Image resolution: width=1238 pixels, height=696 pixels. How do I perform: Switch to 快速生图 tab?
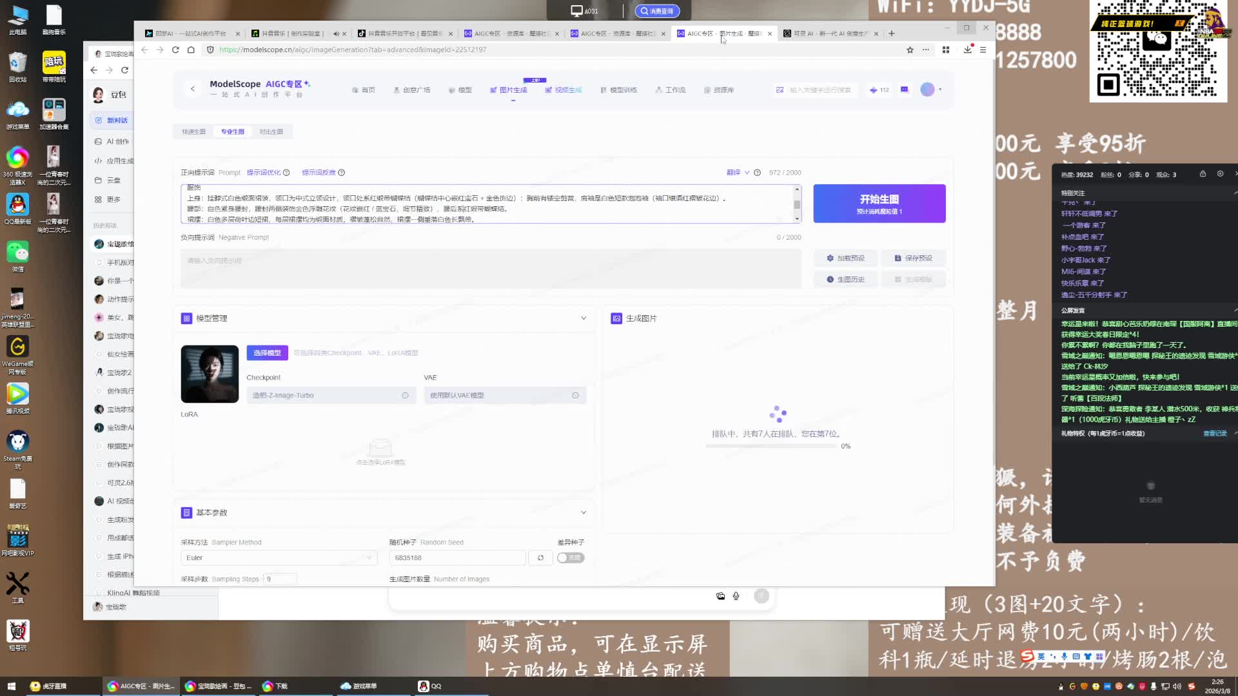(193, 131)
